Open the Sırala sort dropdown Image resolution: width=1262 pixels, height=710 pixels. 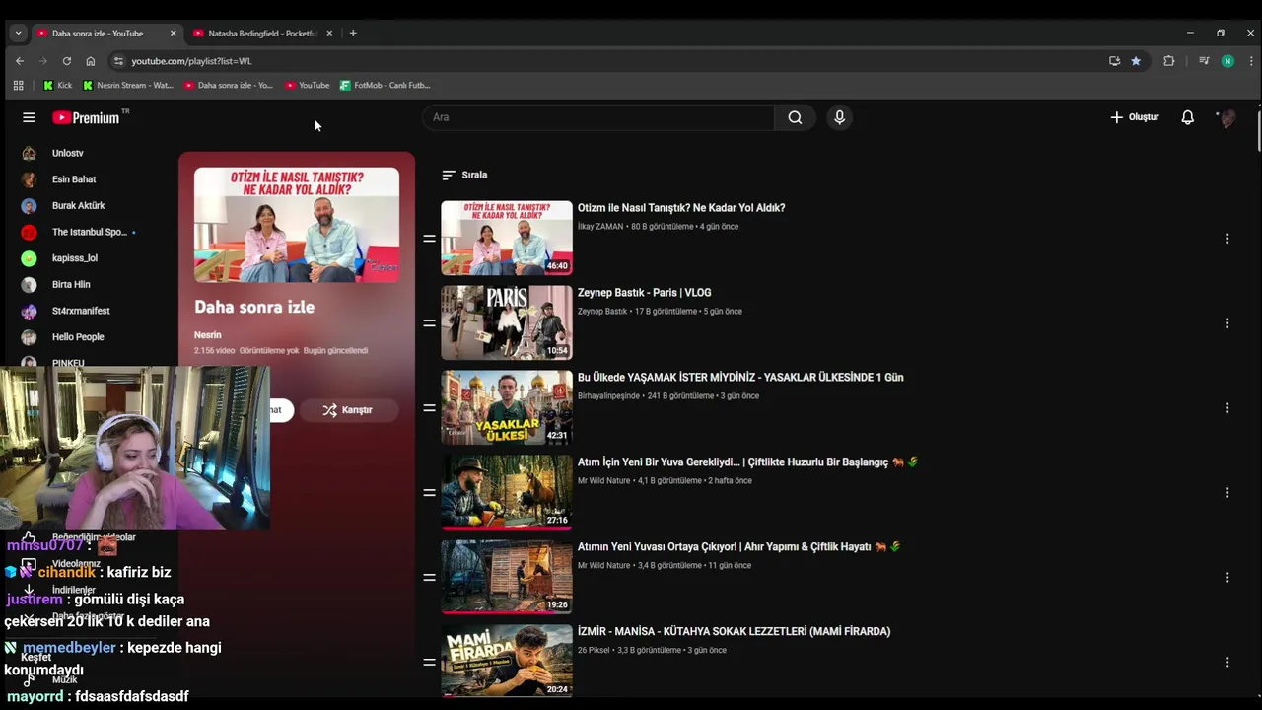click(464, 175)
